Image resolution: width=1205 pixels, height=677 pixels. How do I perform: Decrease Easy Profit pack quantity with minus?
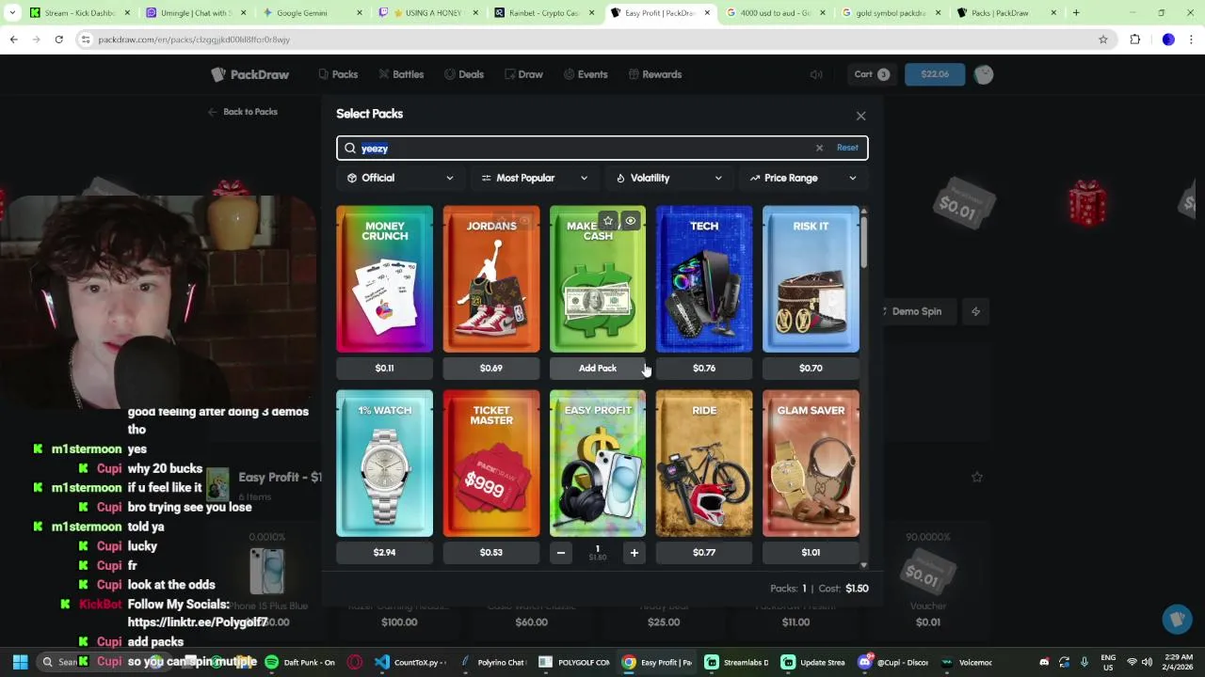coord(561,553)
